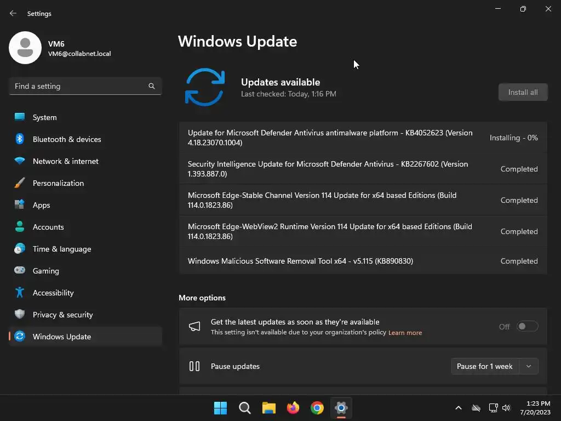This screenshot has width=561, height=421.
Task: Click the Install all button
Action: coord(523,92)
